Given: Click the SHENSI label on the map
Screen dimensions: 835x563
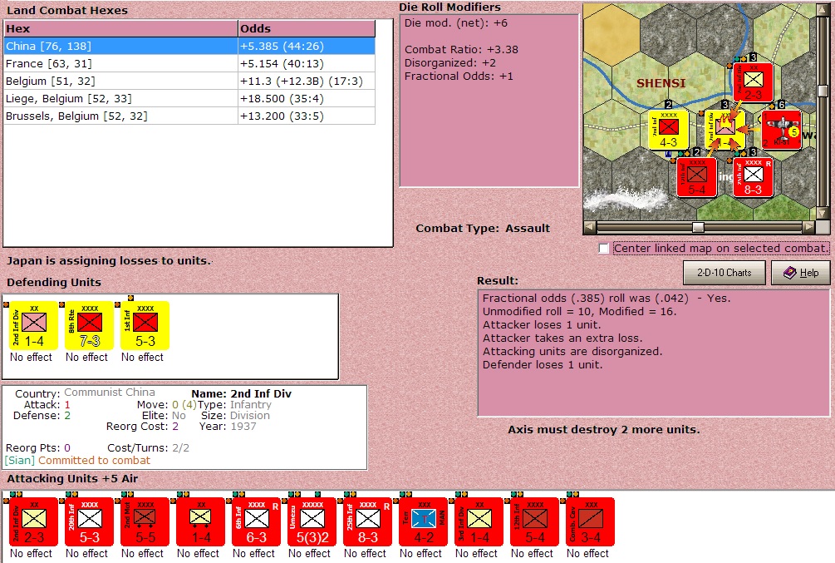Looking at the screenshot, I should pyautogui.click(x=661, y=83).
